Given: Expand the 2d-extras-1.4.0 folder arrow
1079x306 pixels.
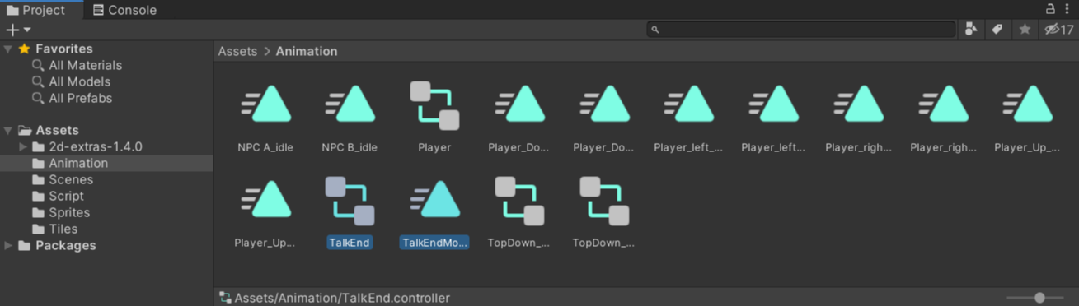Looking at the screenshot, I should pos(23,147).
